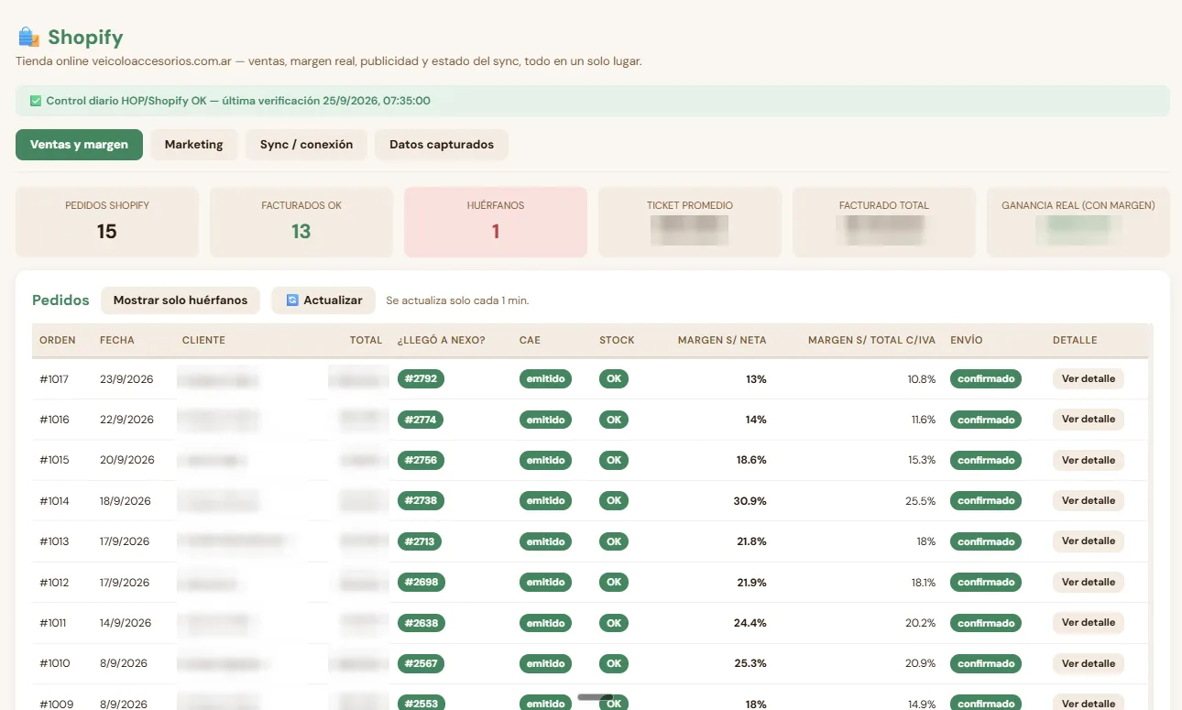Click the refresh icon on Actualizar
1182x710 pixels.
click(292, 300)
